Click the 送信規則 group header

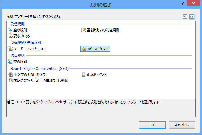tap(18, 55)
